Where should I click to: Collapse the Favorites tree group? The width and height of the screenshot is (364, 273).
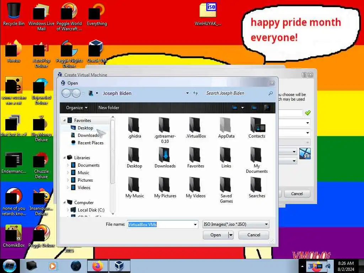[x=64, y=120]
